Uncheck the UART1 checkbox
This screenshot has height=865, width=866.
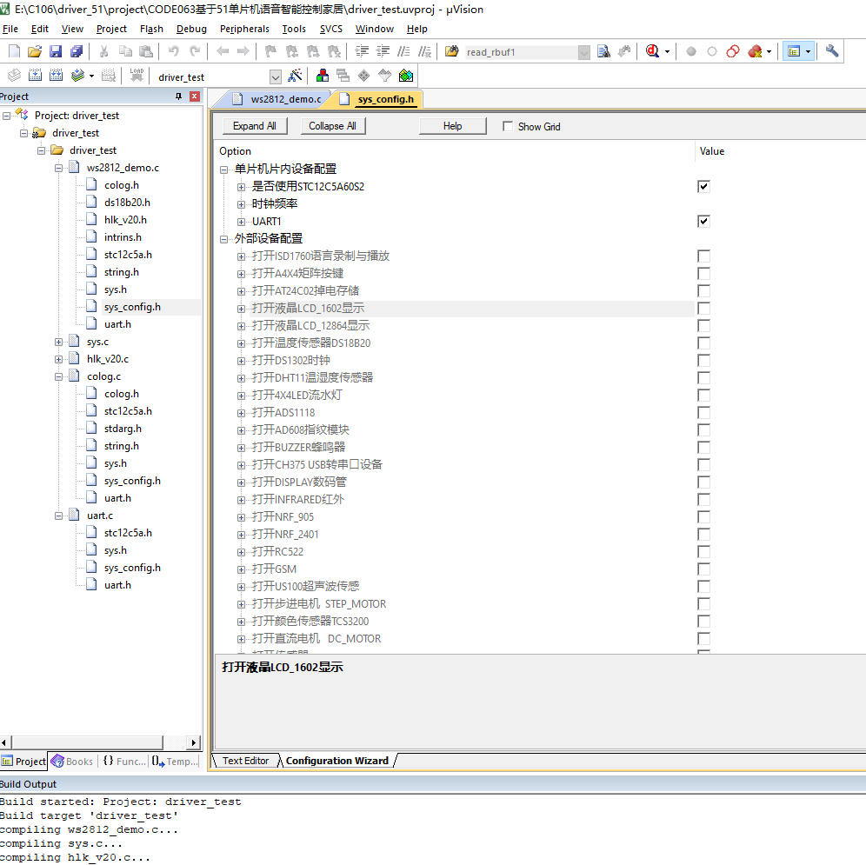(703, 221)
